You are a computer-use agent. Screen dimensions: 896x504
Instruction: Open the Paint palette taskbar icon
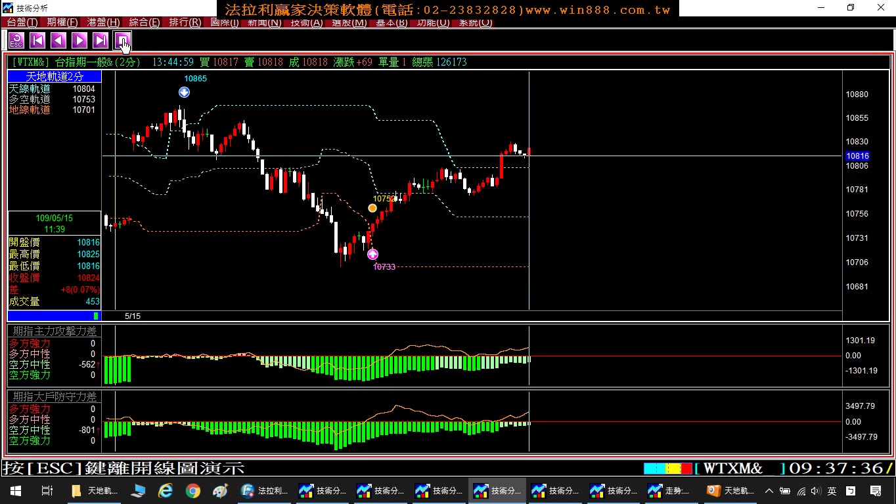coord(220,490)
